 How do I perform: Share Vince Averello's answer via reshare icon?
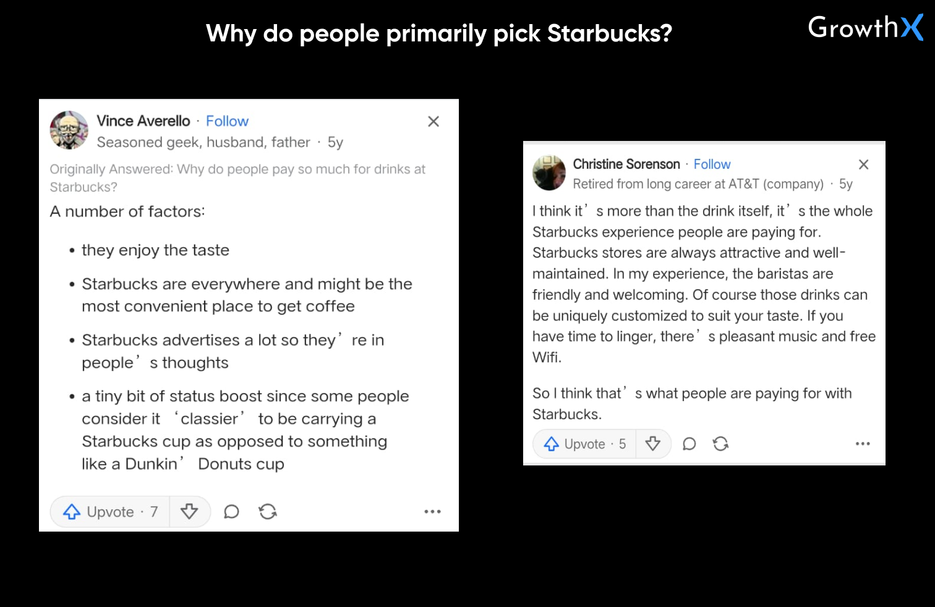click(268, 512)
